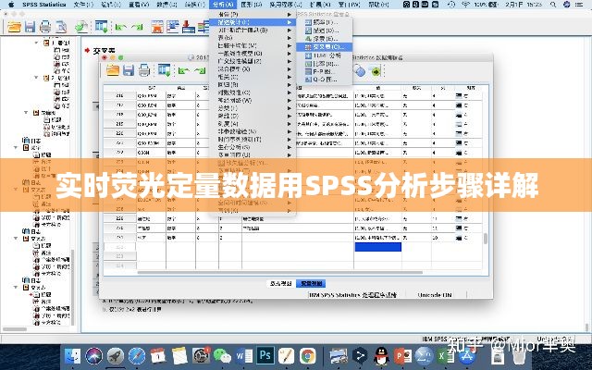Choose TURF 分析 in the submenu
This screenshot has width=592, height=370.
click(x=324, y=55)
